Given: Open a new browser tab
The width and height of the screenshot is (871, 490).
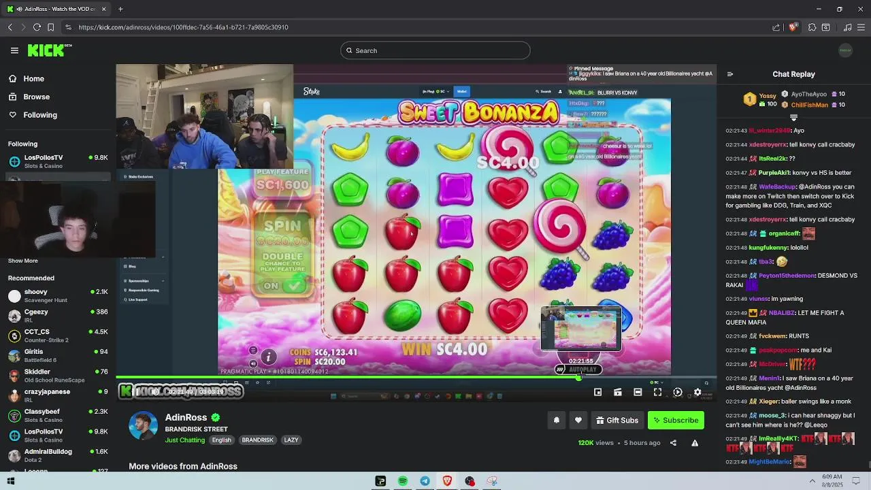Looking at the screenshot, I should pos(120,9).
